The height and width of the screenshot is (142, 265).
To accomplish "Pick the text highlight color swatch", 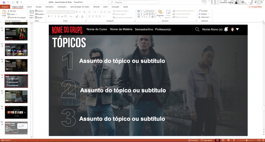I will 77,16.
